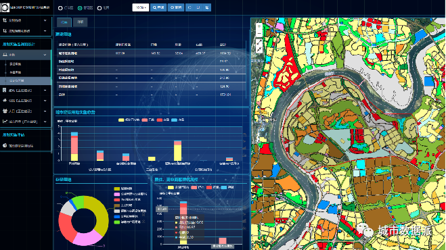Image resolution: width=446 pixels, height=250 pixels.
Task: Expand map to fullscreen with outward arrows
Action: [x=259, y=43]
